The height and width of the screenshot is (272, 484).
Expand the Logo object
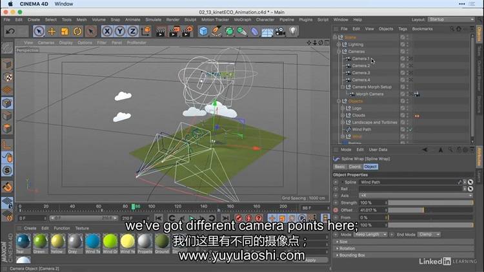coord(343,108)
